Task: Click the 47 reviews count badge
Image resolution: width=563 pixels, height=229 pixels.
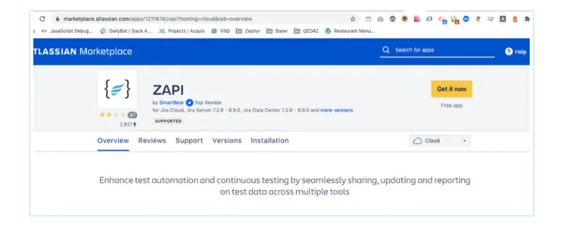Action: (133, 115)
